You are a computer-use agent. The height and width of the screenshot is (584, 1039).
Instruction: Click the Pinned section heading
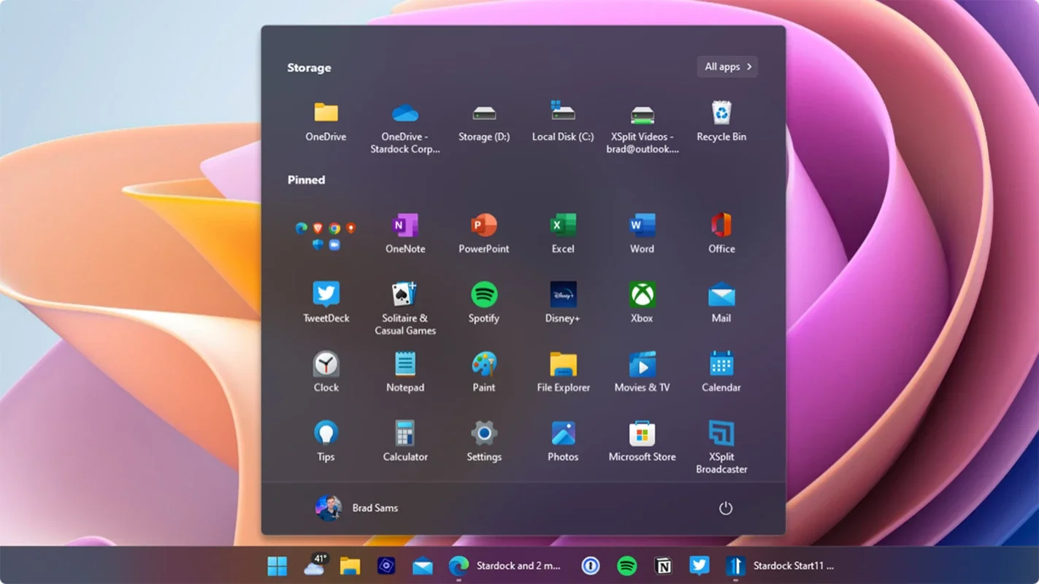306,180
